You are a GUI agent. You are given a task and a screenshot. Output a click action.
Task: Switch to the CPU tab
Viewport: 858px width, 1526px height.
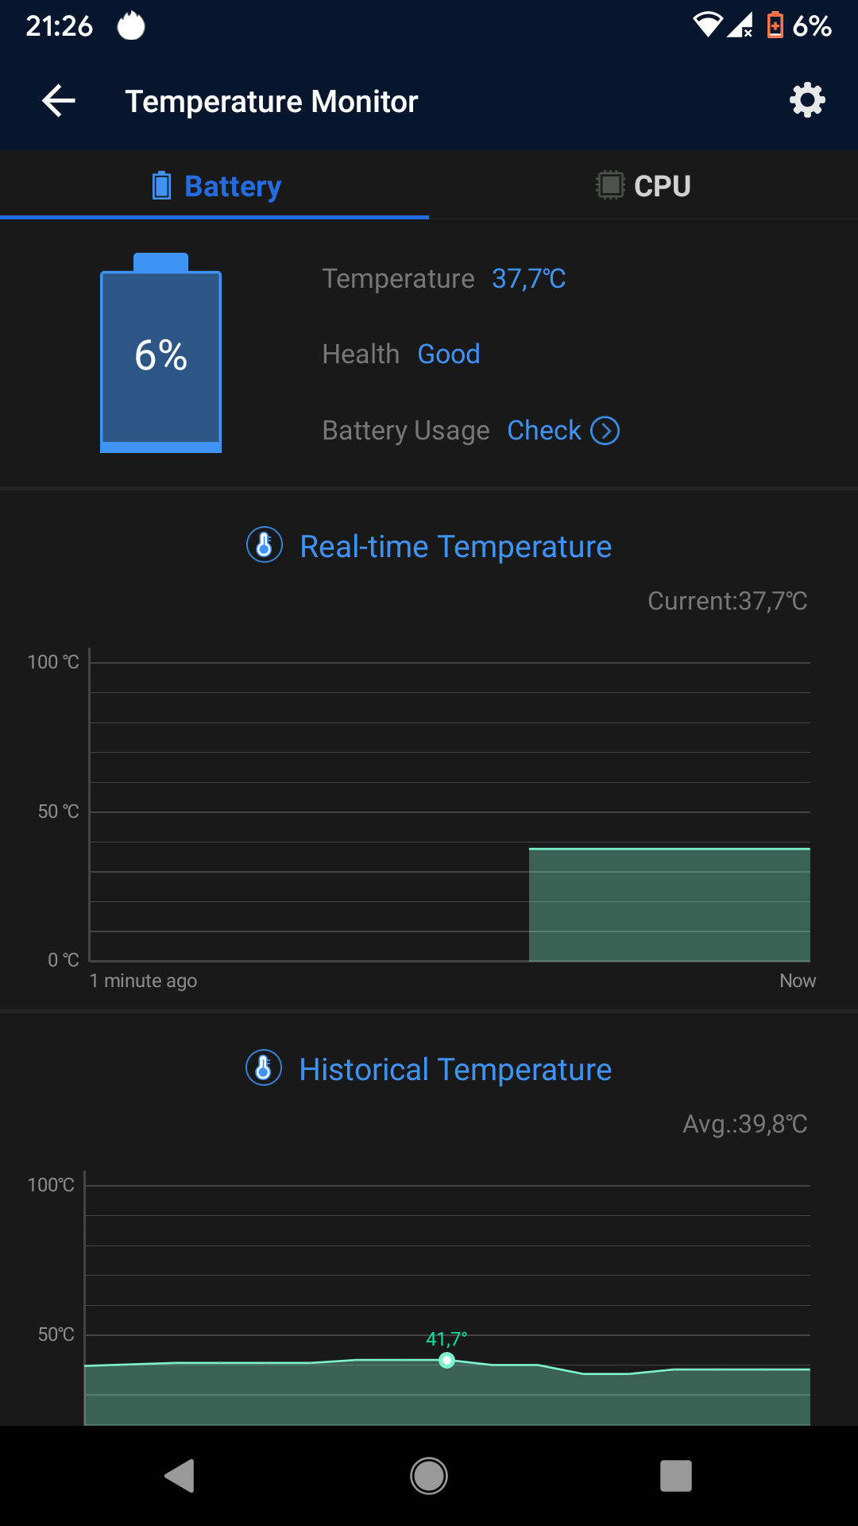click(x=643, y=186)
